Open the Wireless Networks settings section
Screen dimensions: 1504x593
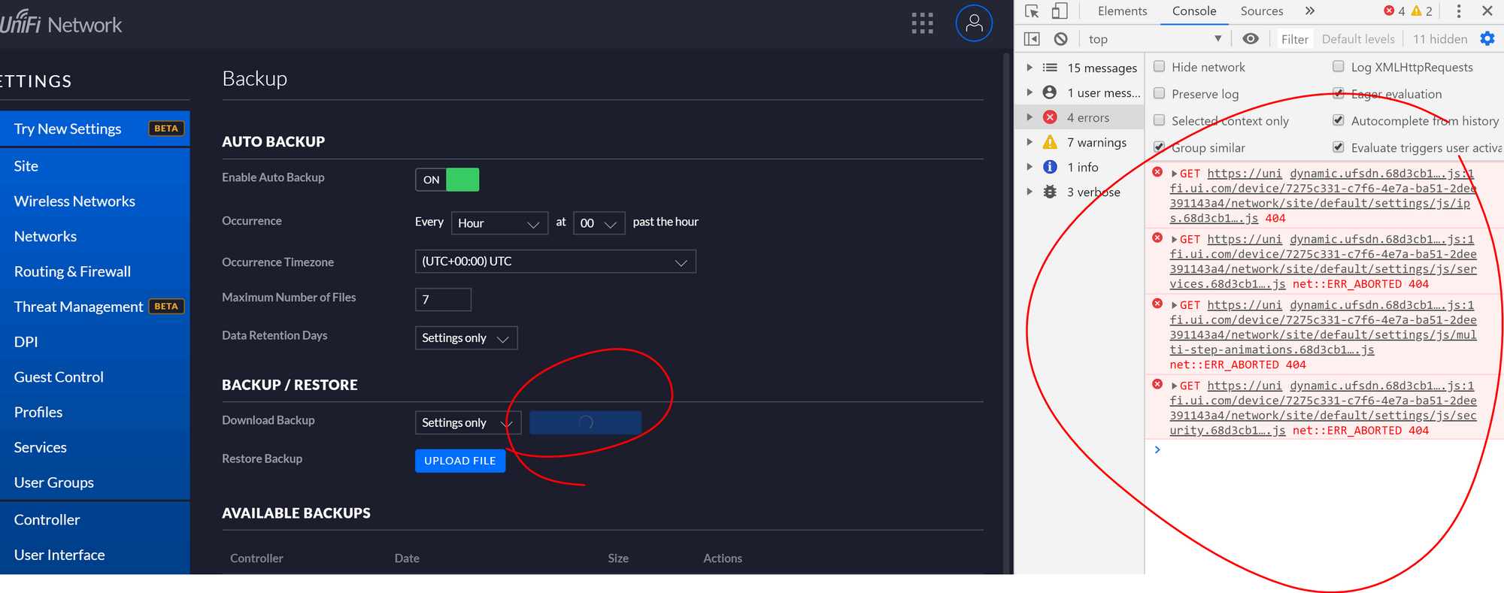coord(74,201)
